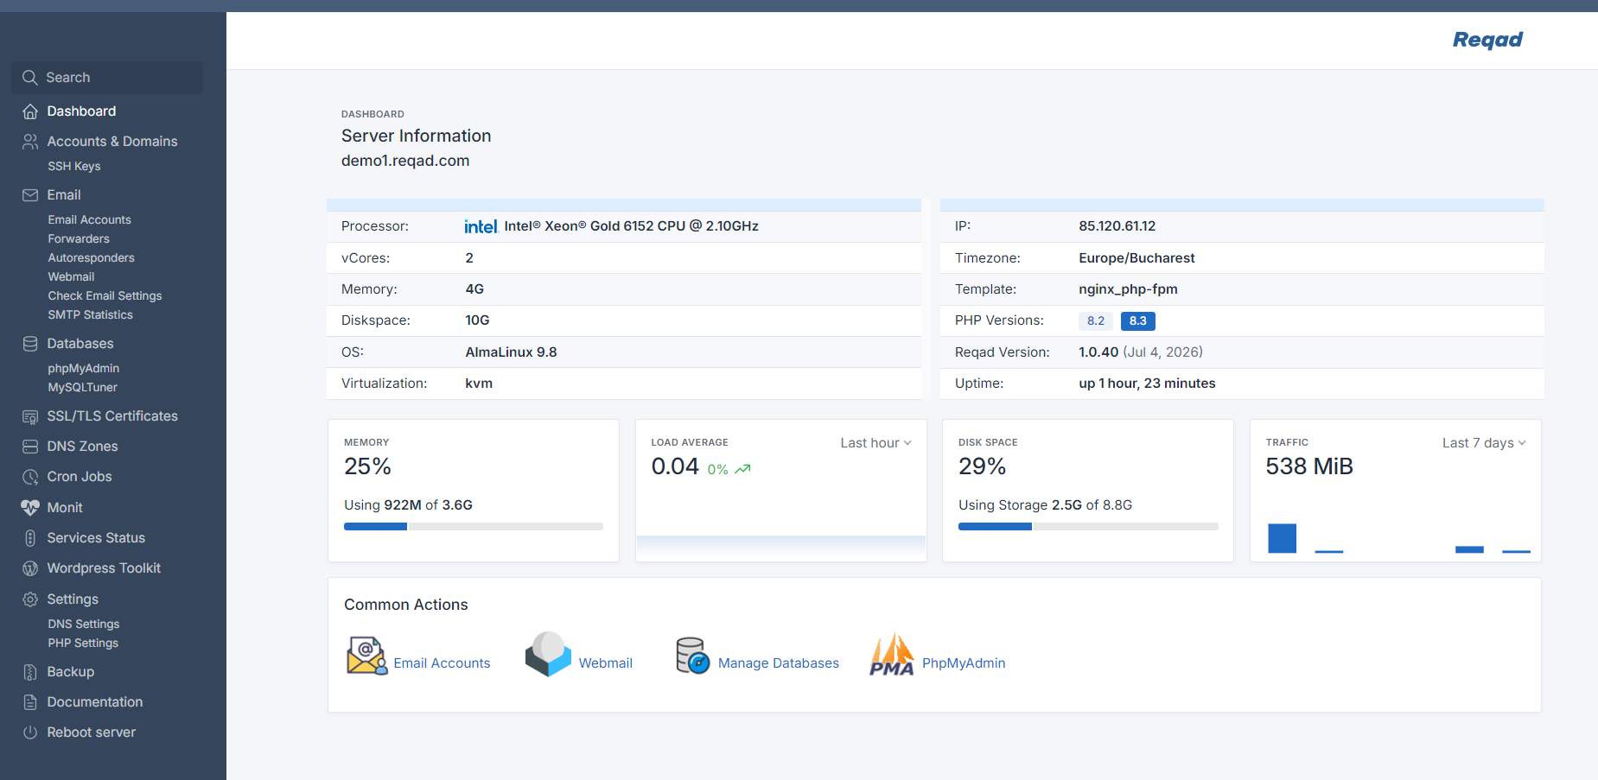Image resolution: width=1598 pixels, height=780 pixels.
Task: Click the SSL/TLS Certificates icon
Action: [x=30, y=416]
